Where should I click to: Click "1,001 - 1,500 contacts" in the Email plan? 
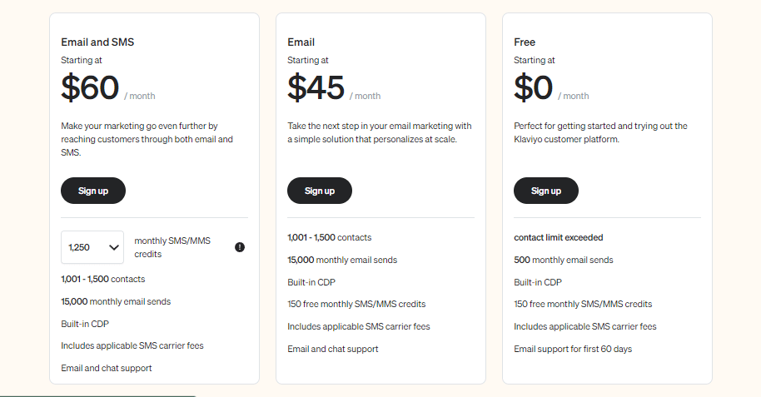[x=330, y=237]
